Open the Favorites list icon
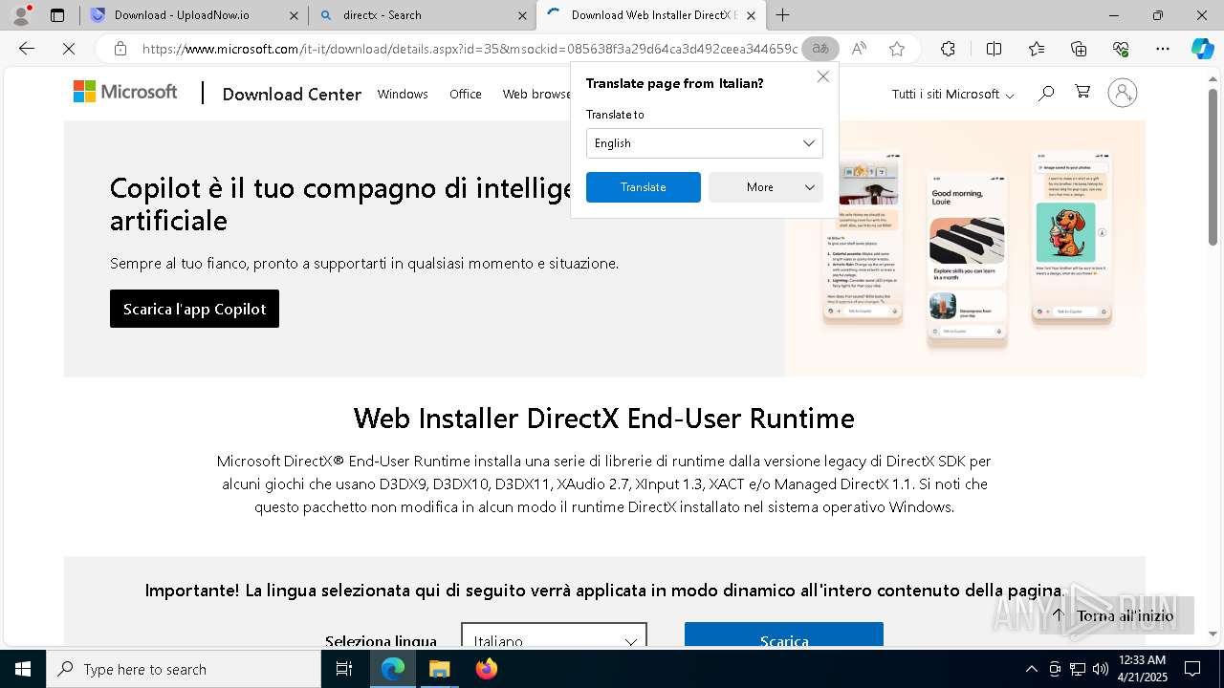This screenshot has width=1224, height=688. (1037, 49)
